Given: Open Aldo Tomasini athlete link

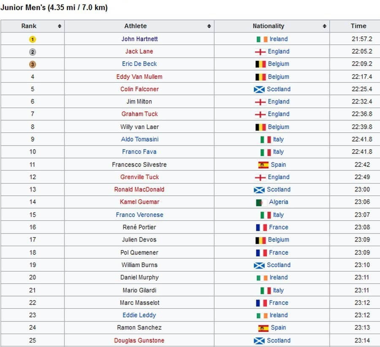Looking at the screenshot, I should 140,139.
